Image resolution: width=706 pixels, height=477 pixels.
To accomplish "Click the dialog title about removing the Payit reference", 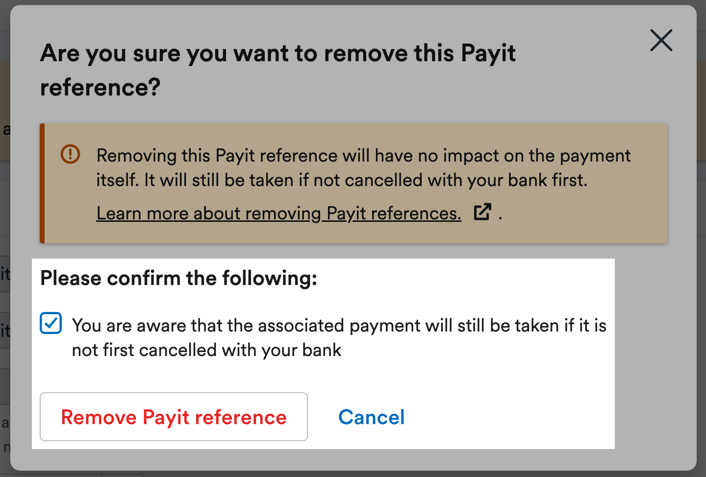I will pyautogui.click(x=278, y=70).
